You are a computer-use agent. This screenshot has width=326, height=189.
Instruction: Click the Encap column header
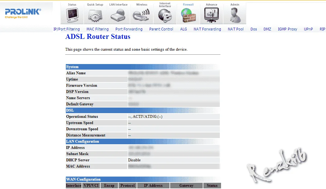tap(109, 186)
